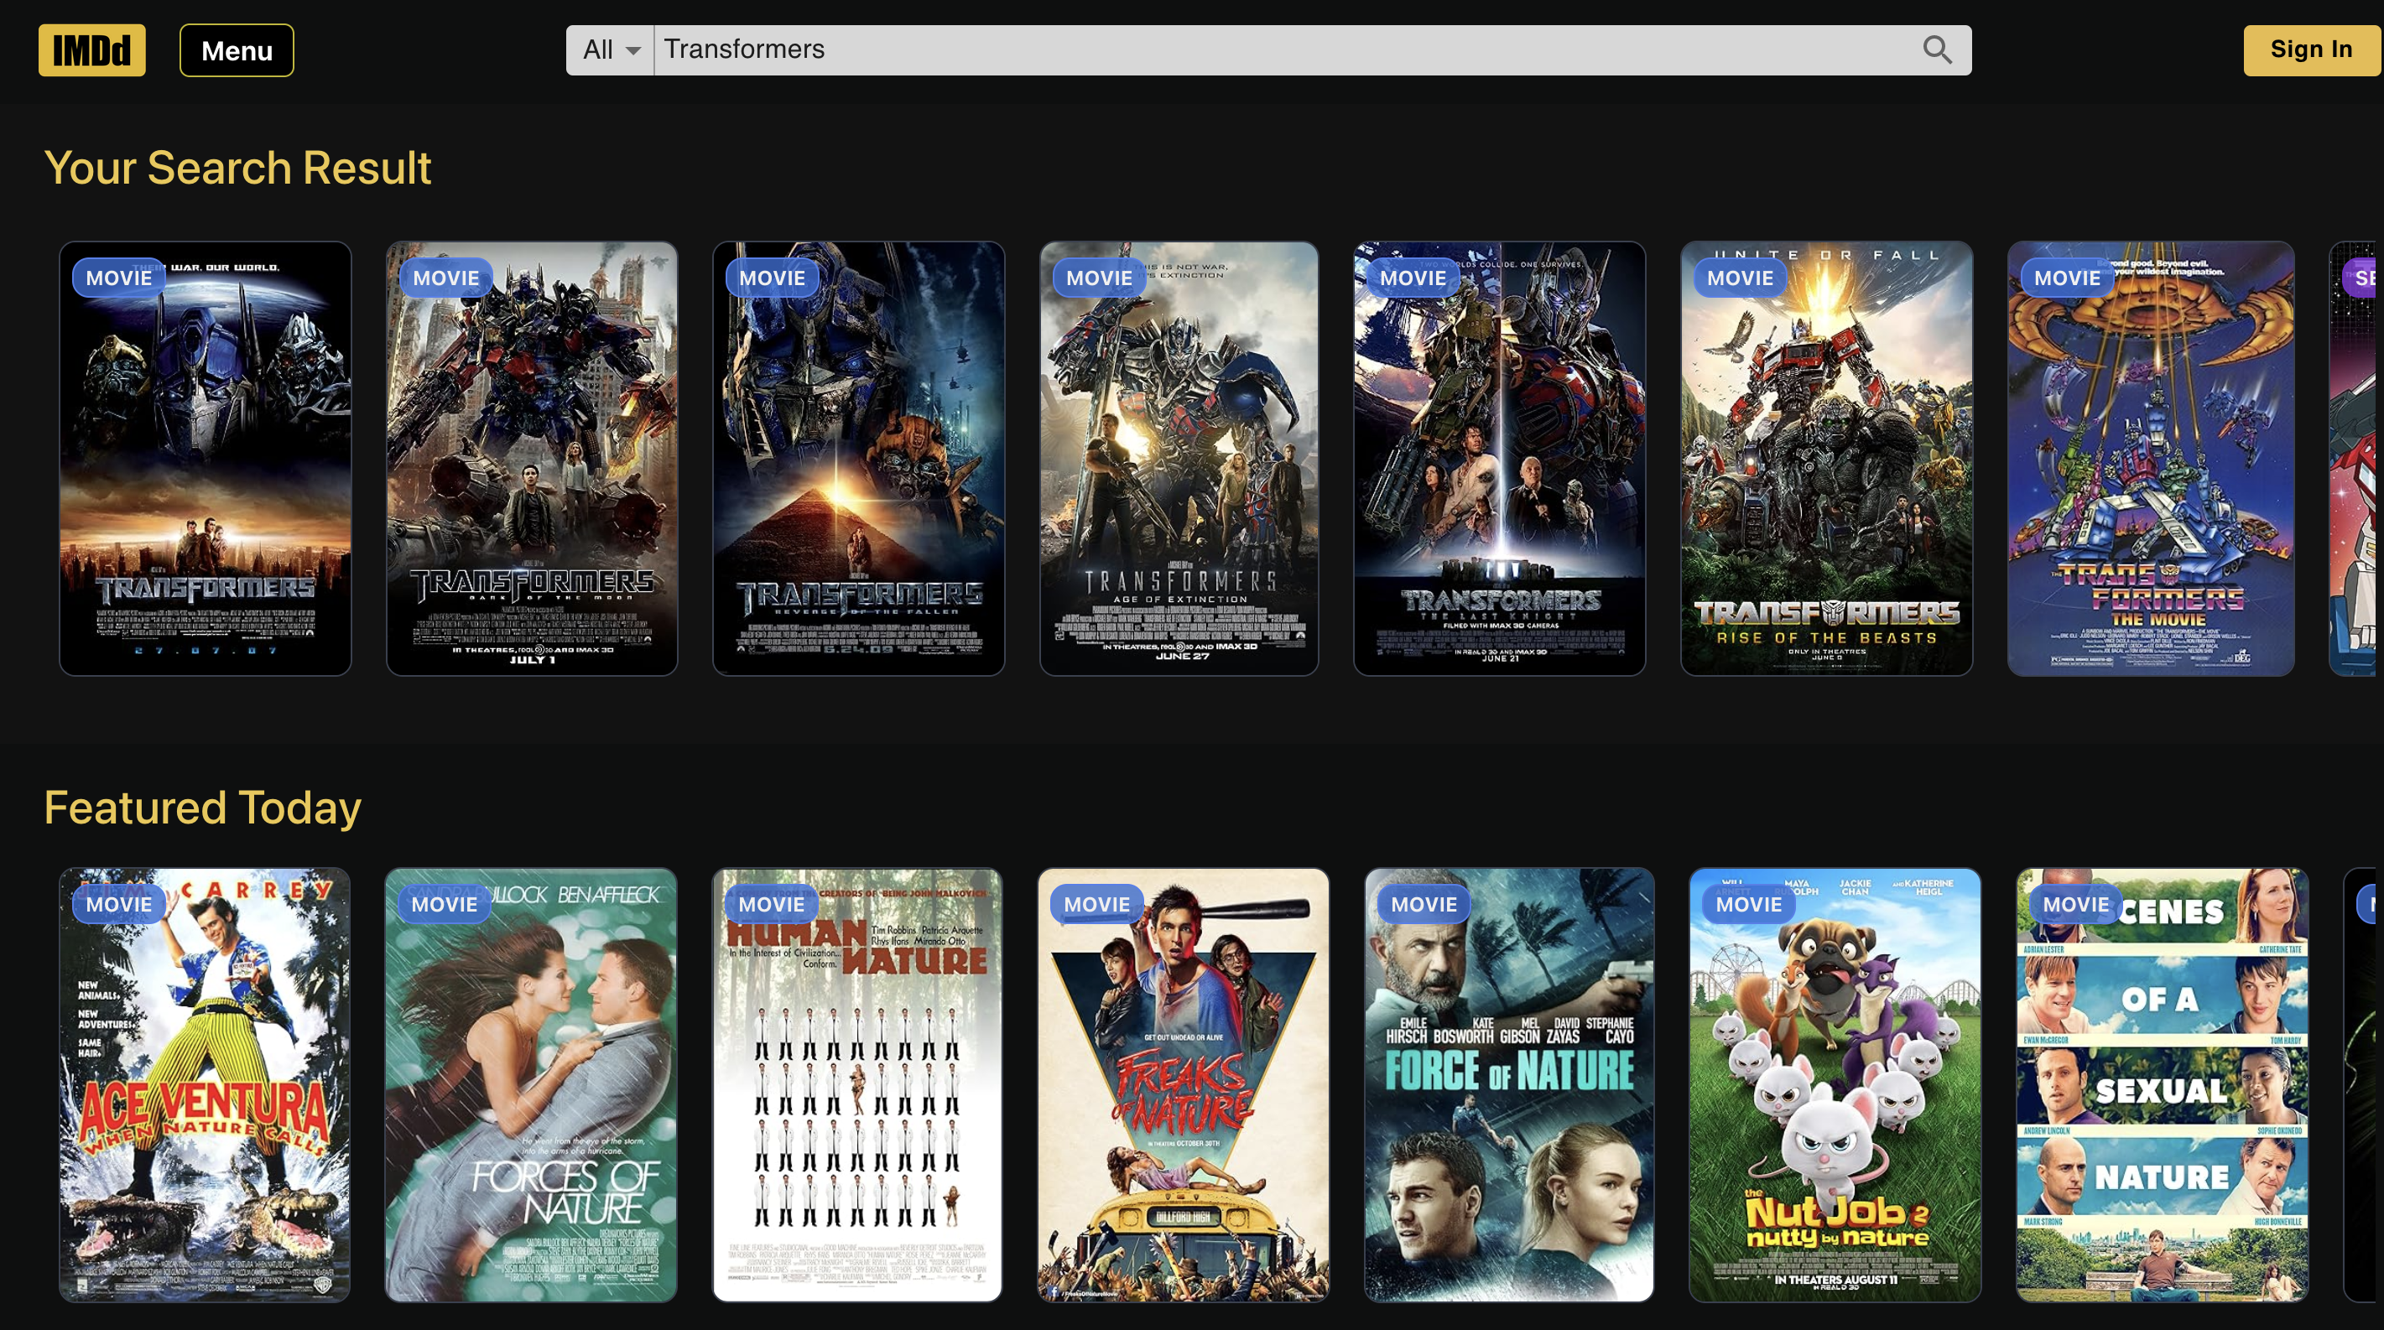The height and width of the screenshot is (1330, 2384).
Task: Click the Freaks of Nature poster
Action: pyautogui.click(x=1183, y=1085)
